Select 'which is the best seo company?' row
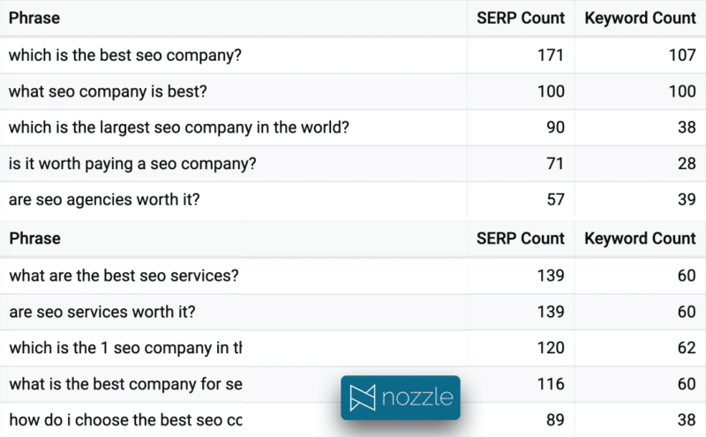 tap(124, 56)
